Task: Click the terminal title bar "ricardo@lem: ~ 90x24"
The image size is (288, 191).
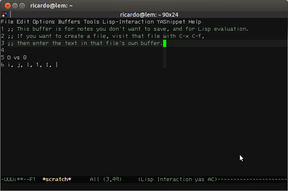Action: [149, 14]
